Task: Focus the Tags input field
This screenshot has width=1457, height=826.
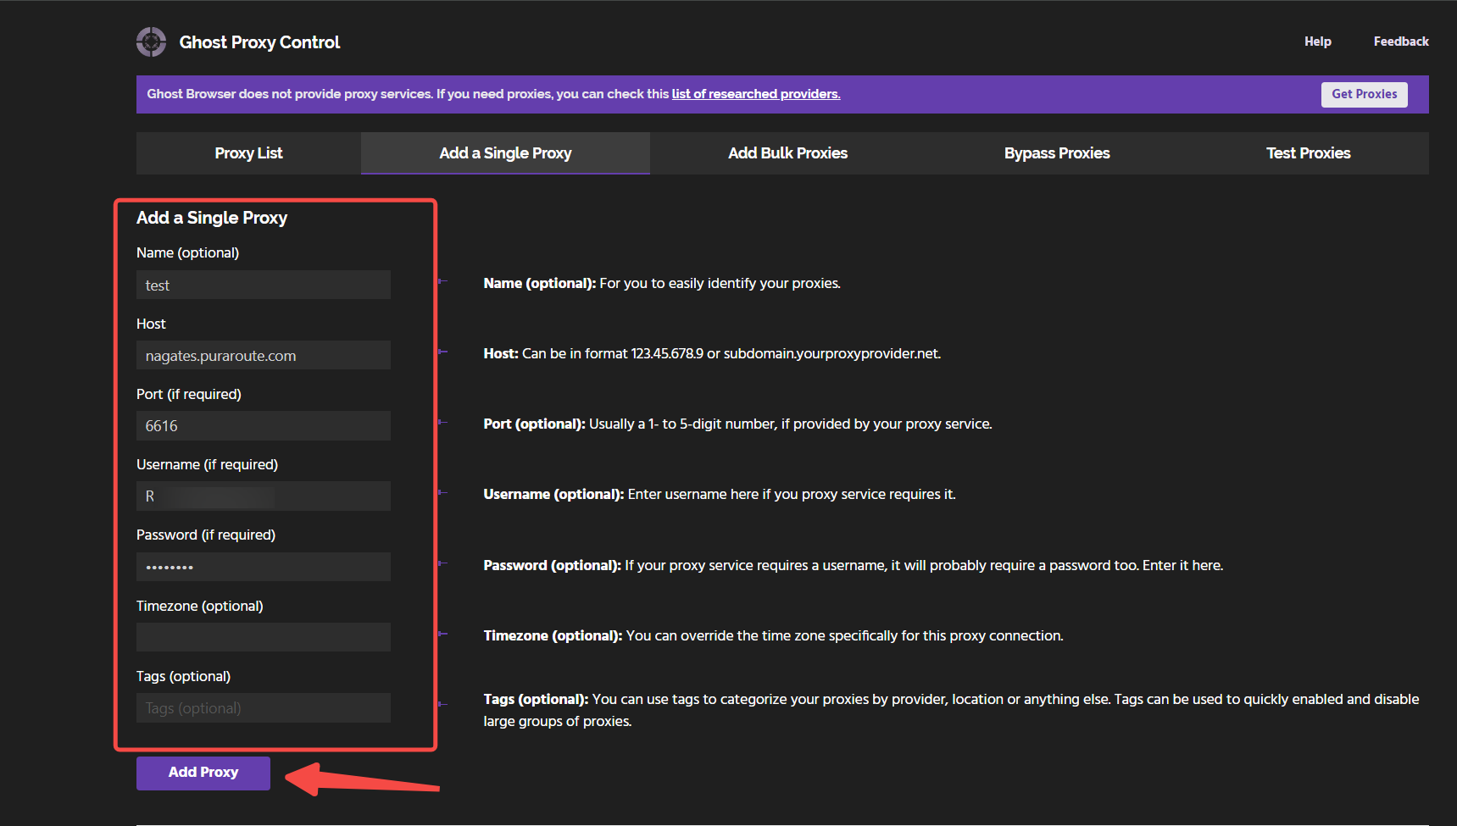Action: point(264,708)
